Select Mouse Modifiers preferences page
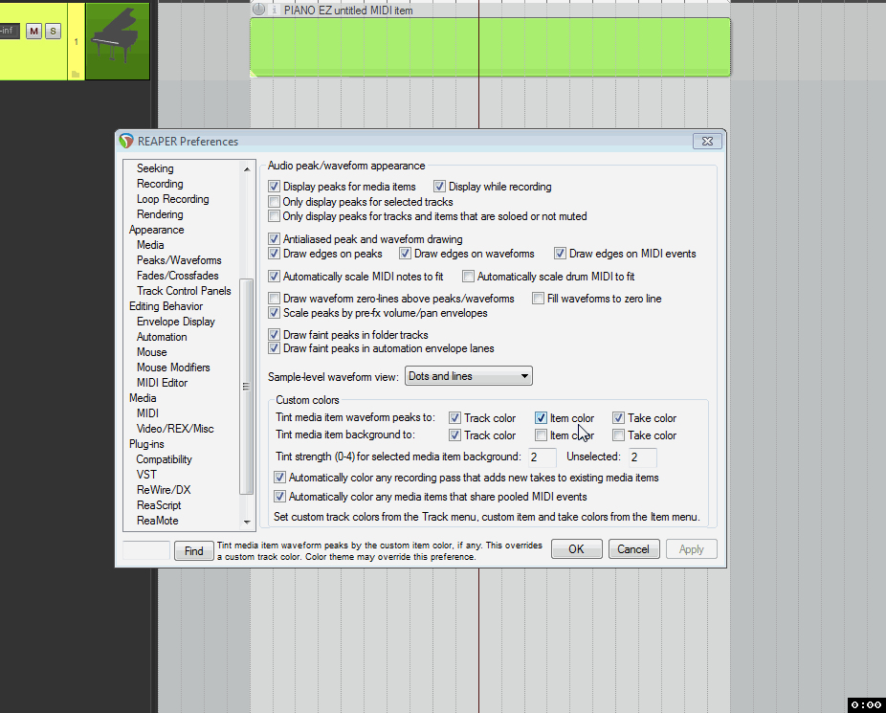The height and width of the screenshot is (713, 886). pyautogui.click(x=173, y=368)
